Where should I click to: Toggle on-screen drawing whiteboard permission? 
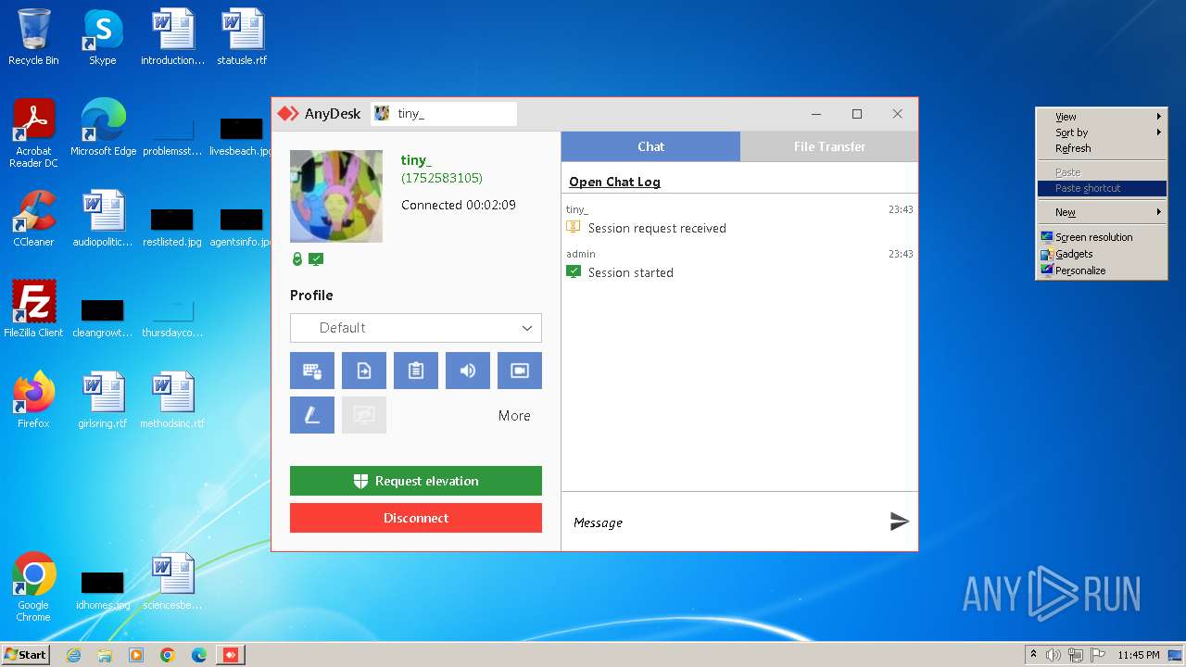pyautogui.click(x=312, y=415)
